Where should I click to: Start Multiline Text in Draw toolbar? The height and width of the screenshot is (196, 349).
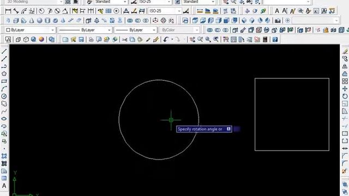point(4,186)
